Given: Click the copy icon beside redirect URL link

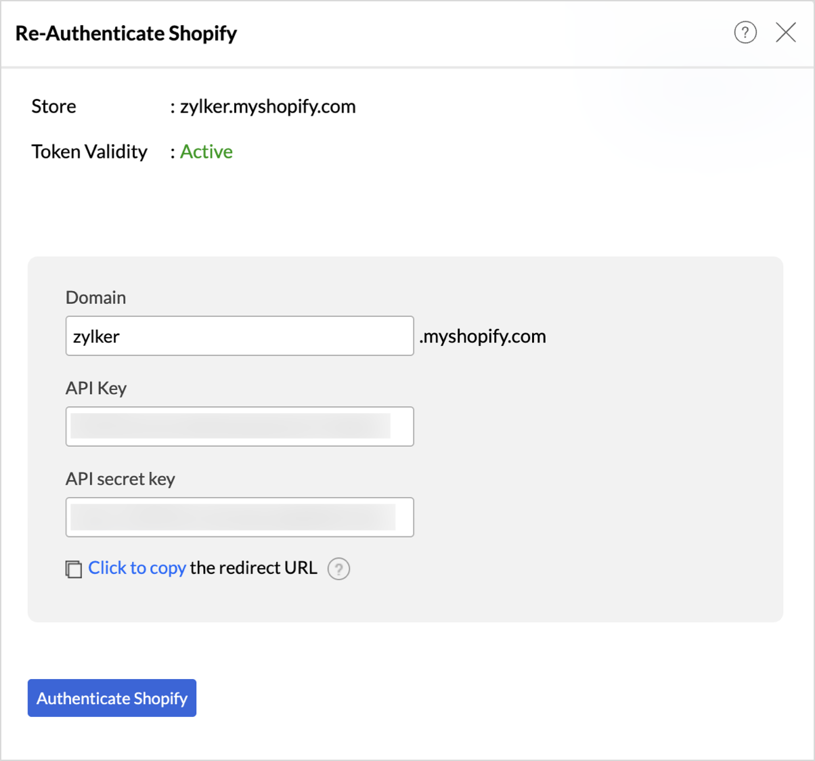Looking at the screenshot, I should (73, 569).
